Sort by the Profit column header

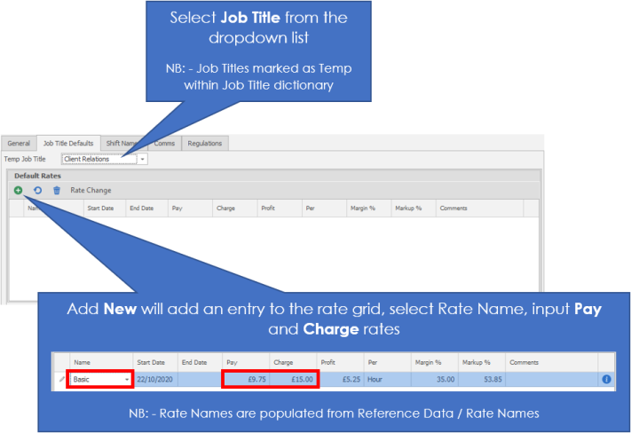click(x=268, y=209)
